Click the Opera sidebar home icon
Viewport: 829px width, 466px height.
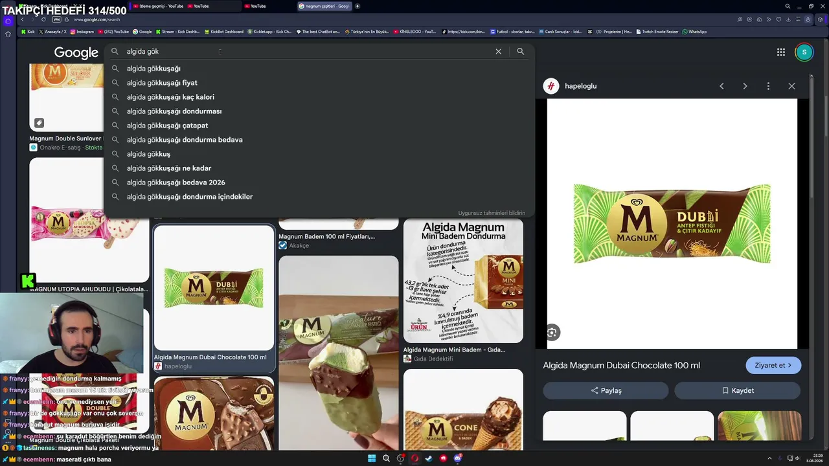[8, 21]
